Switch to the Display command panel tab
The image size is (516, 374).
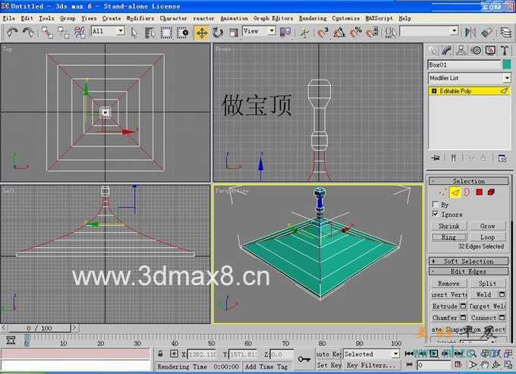pos(490,51)
